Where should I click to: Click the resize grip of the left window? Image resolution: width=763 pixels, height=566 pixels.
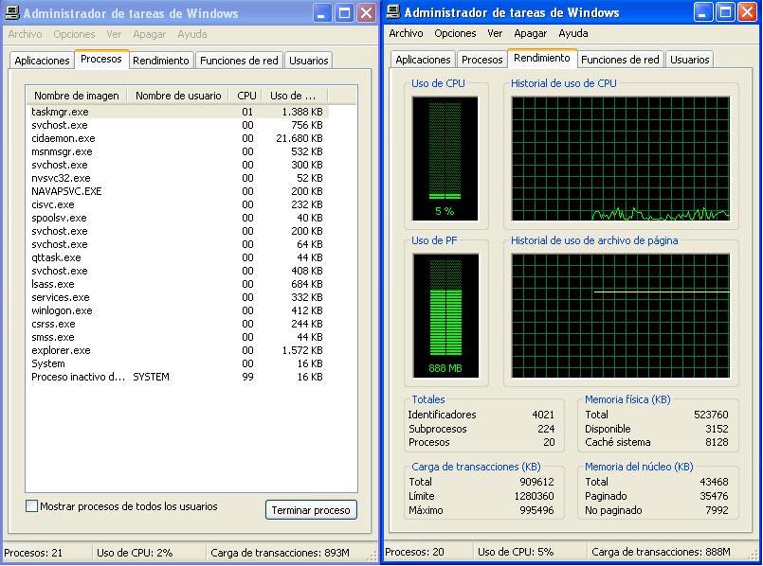pos(372,557)
